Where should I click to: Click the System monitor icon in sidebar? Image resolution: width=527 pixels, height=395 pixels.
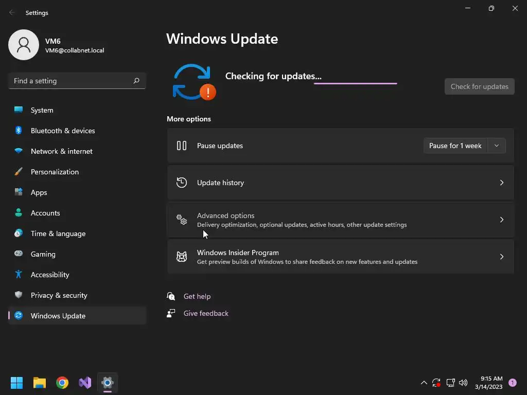[x=19, y=110]
